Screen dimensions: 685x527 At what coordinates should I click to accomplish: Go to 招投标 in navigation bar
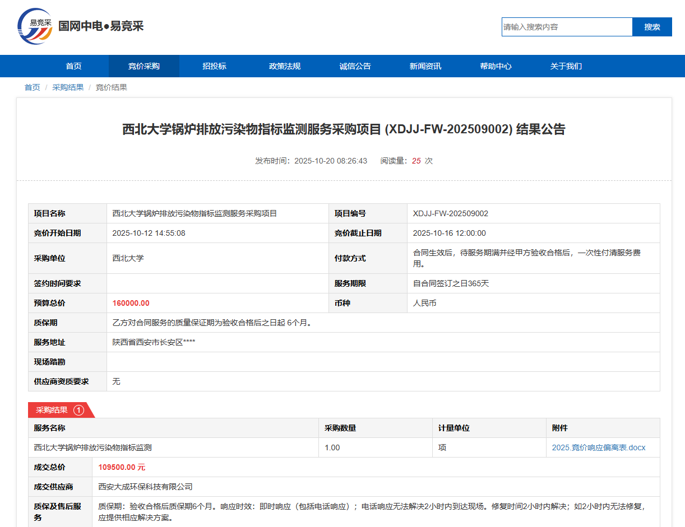click(x=214, y=66)
